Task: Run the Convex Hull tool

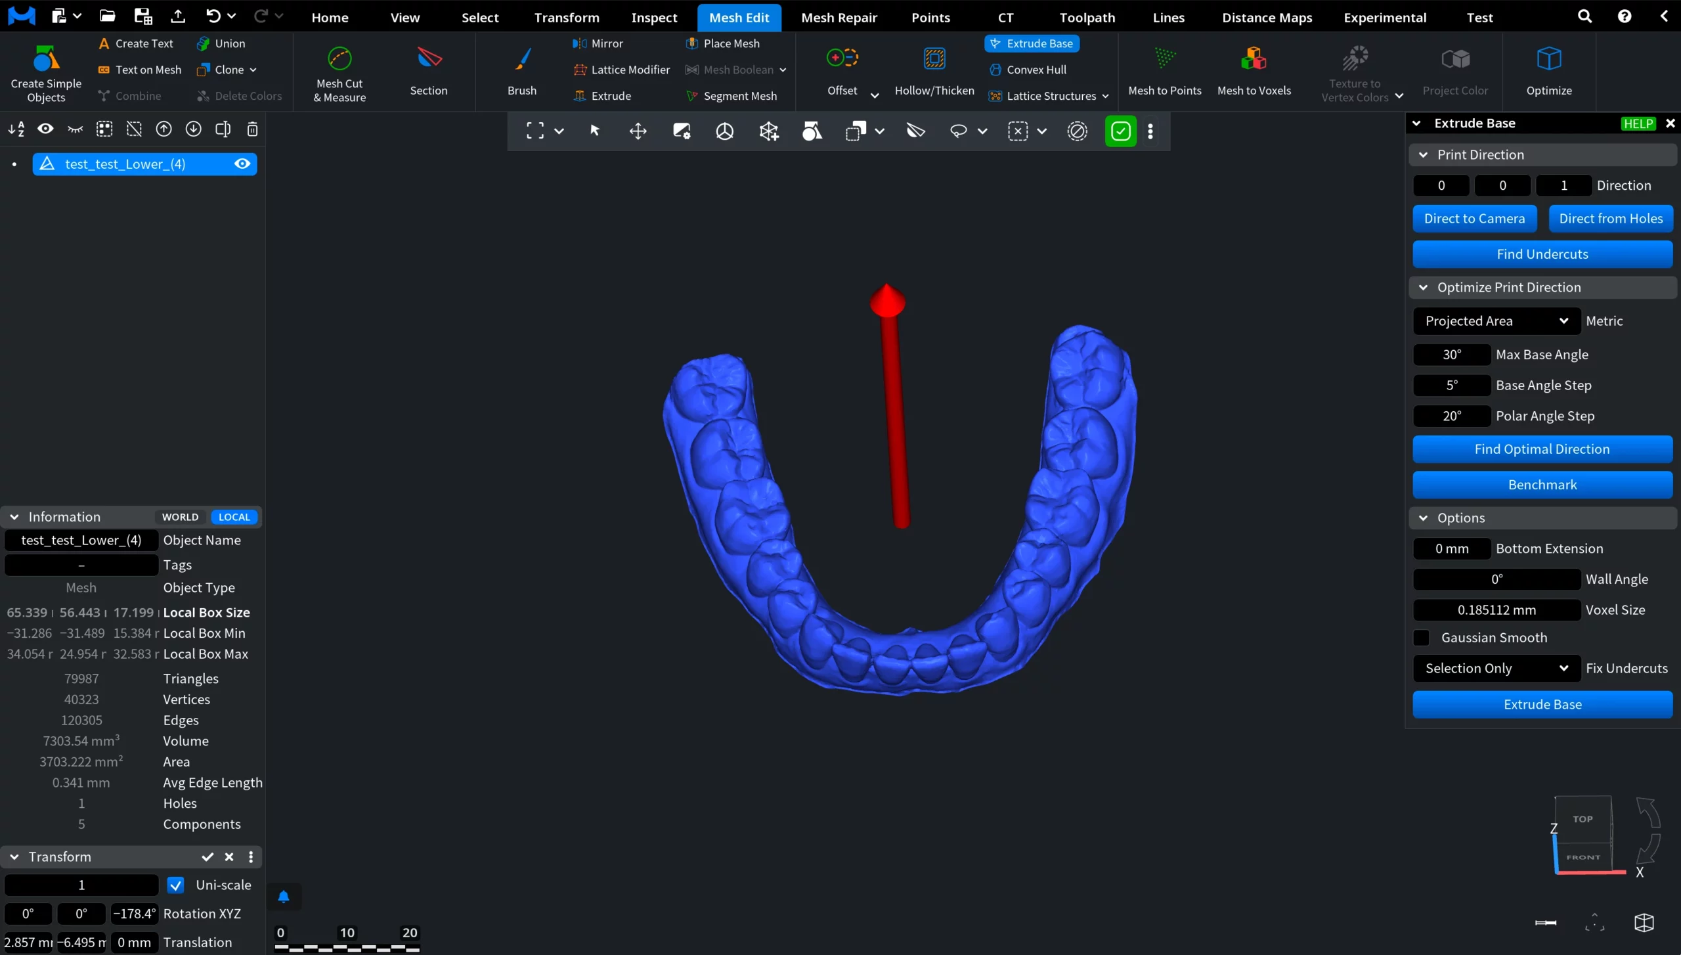Action: point(1029,69)
